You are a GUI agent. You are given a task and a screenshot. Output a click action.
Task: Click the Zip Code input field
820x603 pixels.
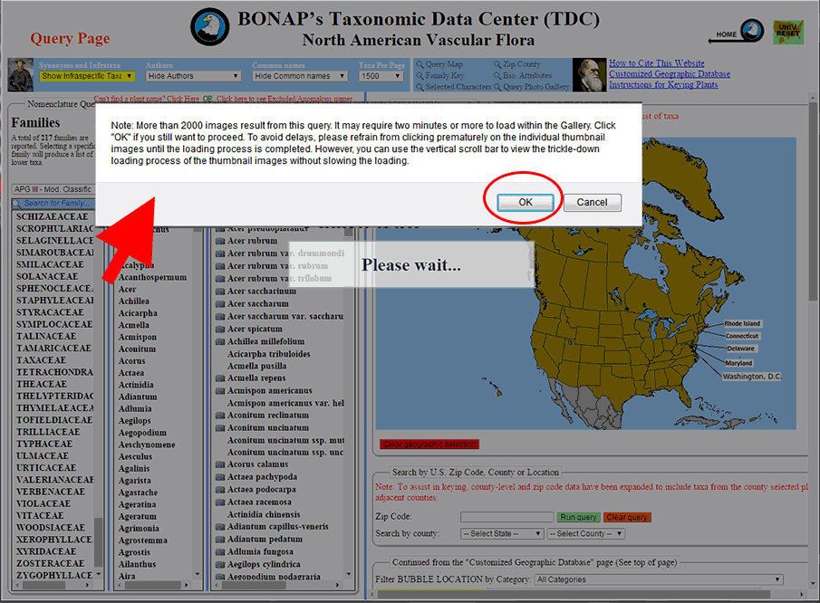[506, 517]
